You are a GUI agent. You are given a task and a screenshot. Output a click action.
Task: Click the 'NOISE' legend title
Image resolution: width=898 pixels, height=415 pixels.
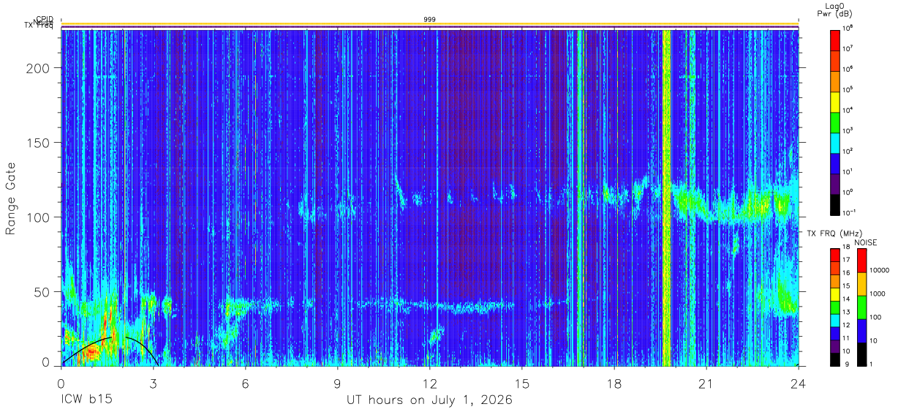[866, 242]
